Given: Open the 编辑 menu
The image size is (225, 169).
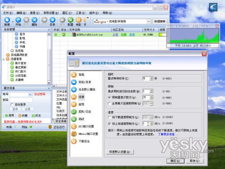Looking at the screenshot, I should (x=21, y=13).
